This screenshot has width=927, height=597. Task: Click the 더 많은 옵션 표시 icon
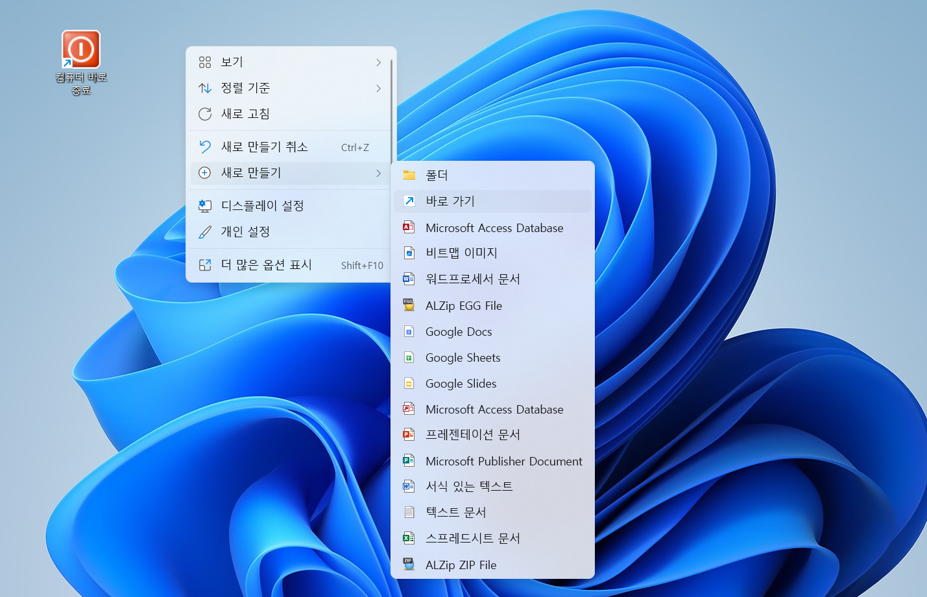(x=205, y=265)
